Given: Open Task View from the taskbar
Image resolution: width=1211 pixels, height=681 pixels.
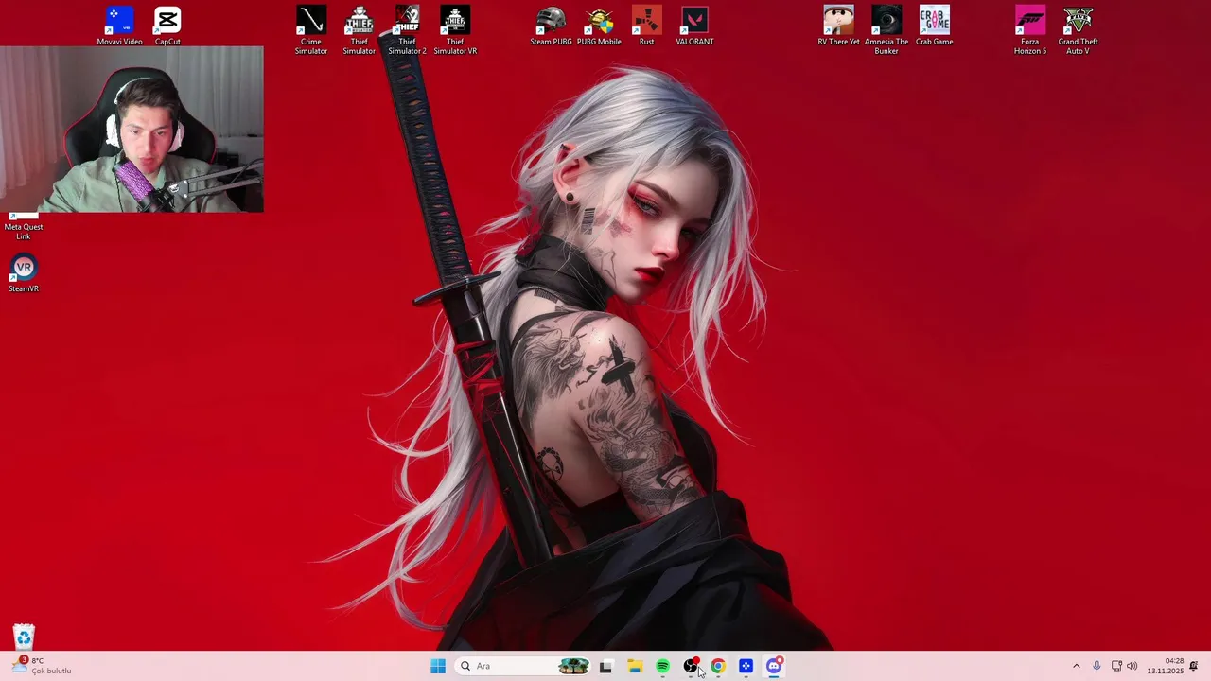Looking at the screenshot, I should pyautogui.click(x=605, y=666).
